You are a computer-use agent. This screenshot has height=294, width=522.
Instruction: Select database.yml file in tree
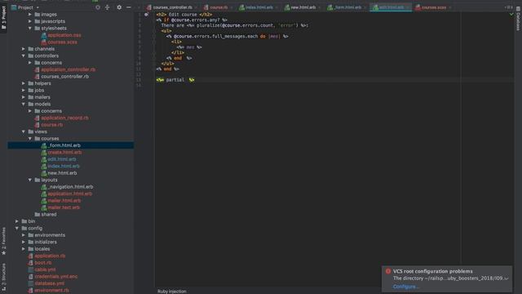click(x=49, y=283)
